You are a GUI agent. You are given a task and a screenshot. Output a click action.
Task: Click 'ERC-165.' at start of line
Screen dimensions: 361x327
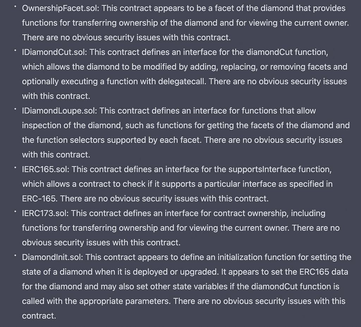pos(40,199)
